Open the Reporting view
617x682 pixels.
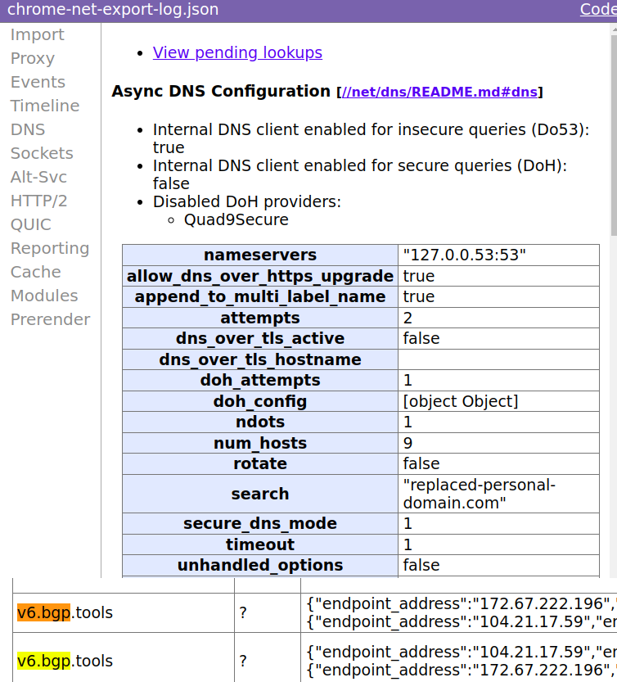[50, 248]
